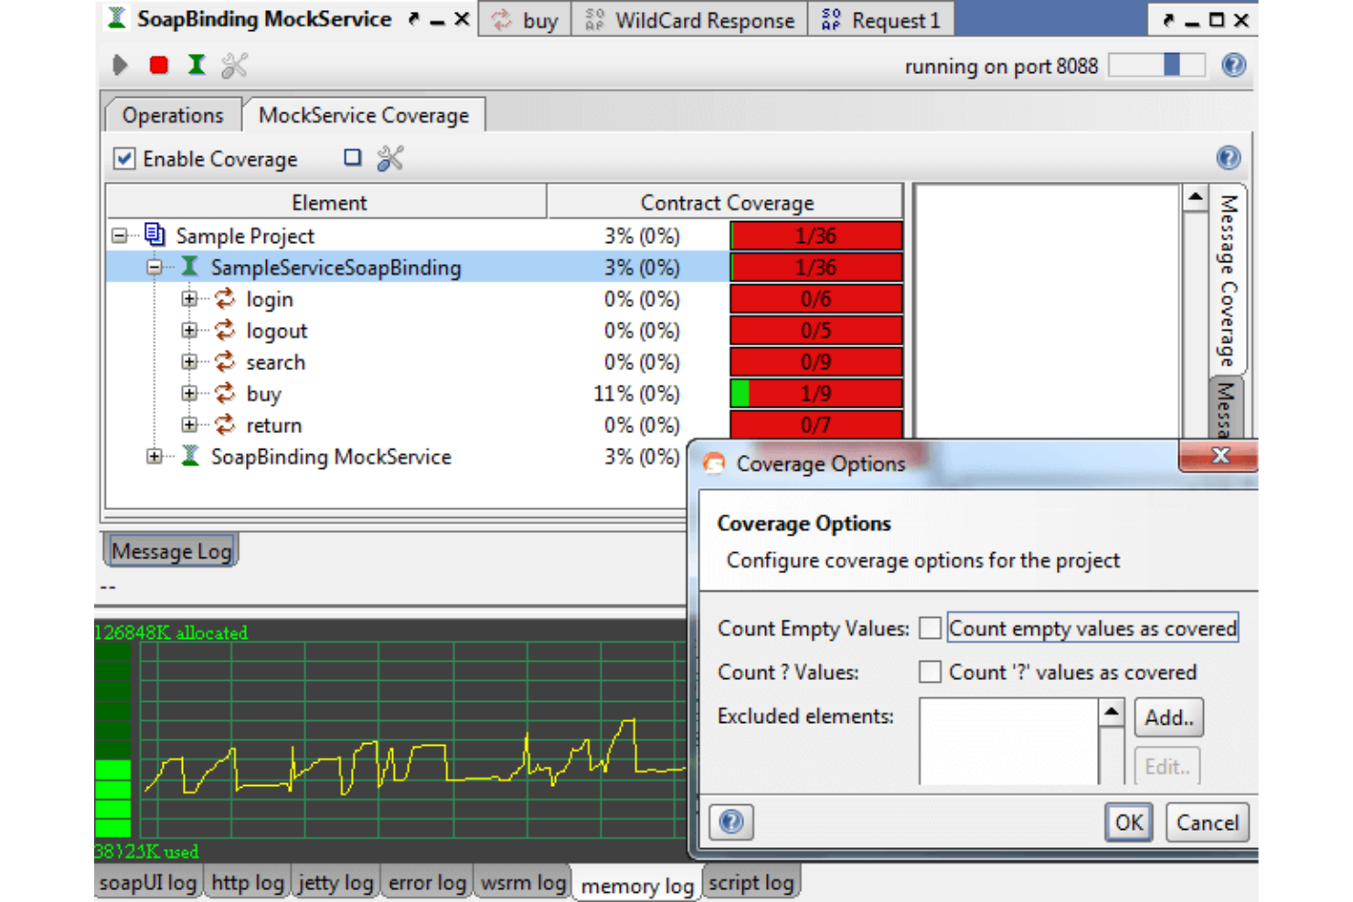Click the "running on port 8088" status text

1001,66
